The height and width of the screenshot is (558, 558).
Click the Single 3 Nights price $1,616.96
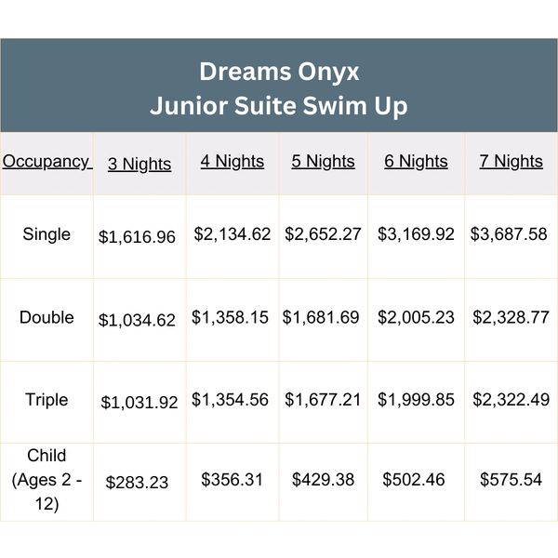pyautogui.click(x=138, y=237)
